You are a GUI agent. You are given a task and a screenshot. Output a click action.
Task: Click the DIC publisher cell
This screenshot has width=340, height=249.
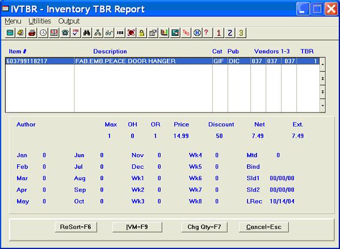(x=239, y=61)
